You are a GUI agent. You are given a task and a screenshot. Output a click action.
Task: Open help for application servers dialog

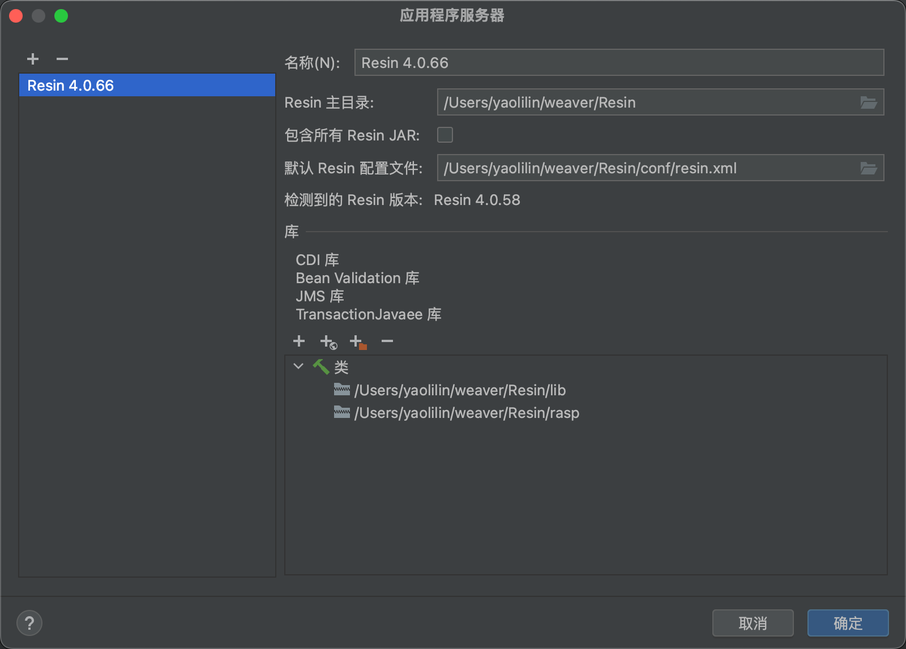(x=29, y=623)
